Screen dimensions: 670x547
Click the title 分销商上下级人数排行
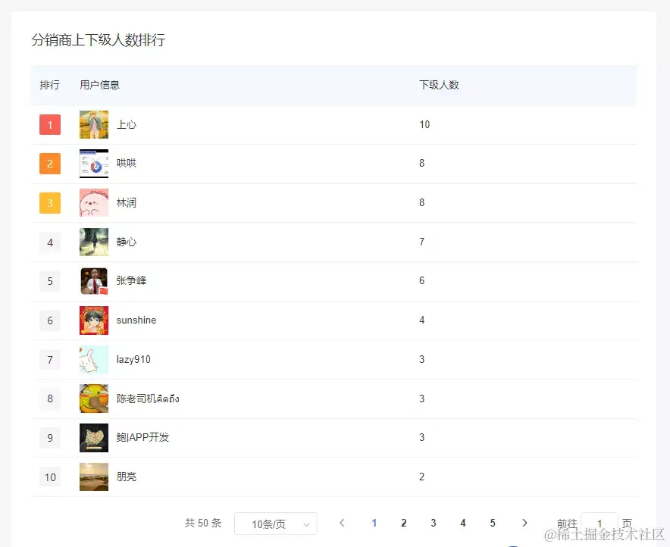(99, 40)
